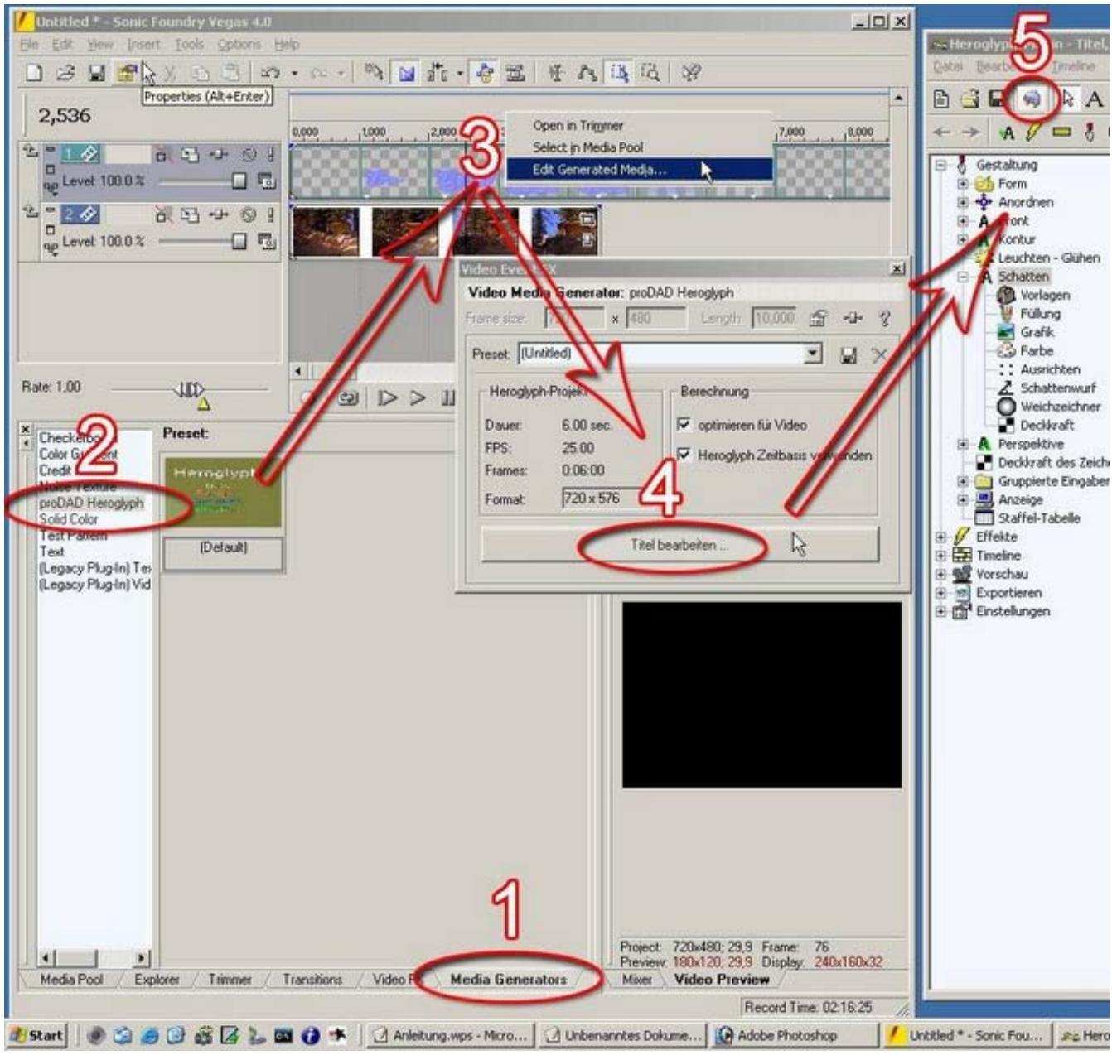Click the Titel bearbeiten button

[x=679, y=545]
